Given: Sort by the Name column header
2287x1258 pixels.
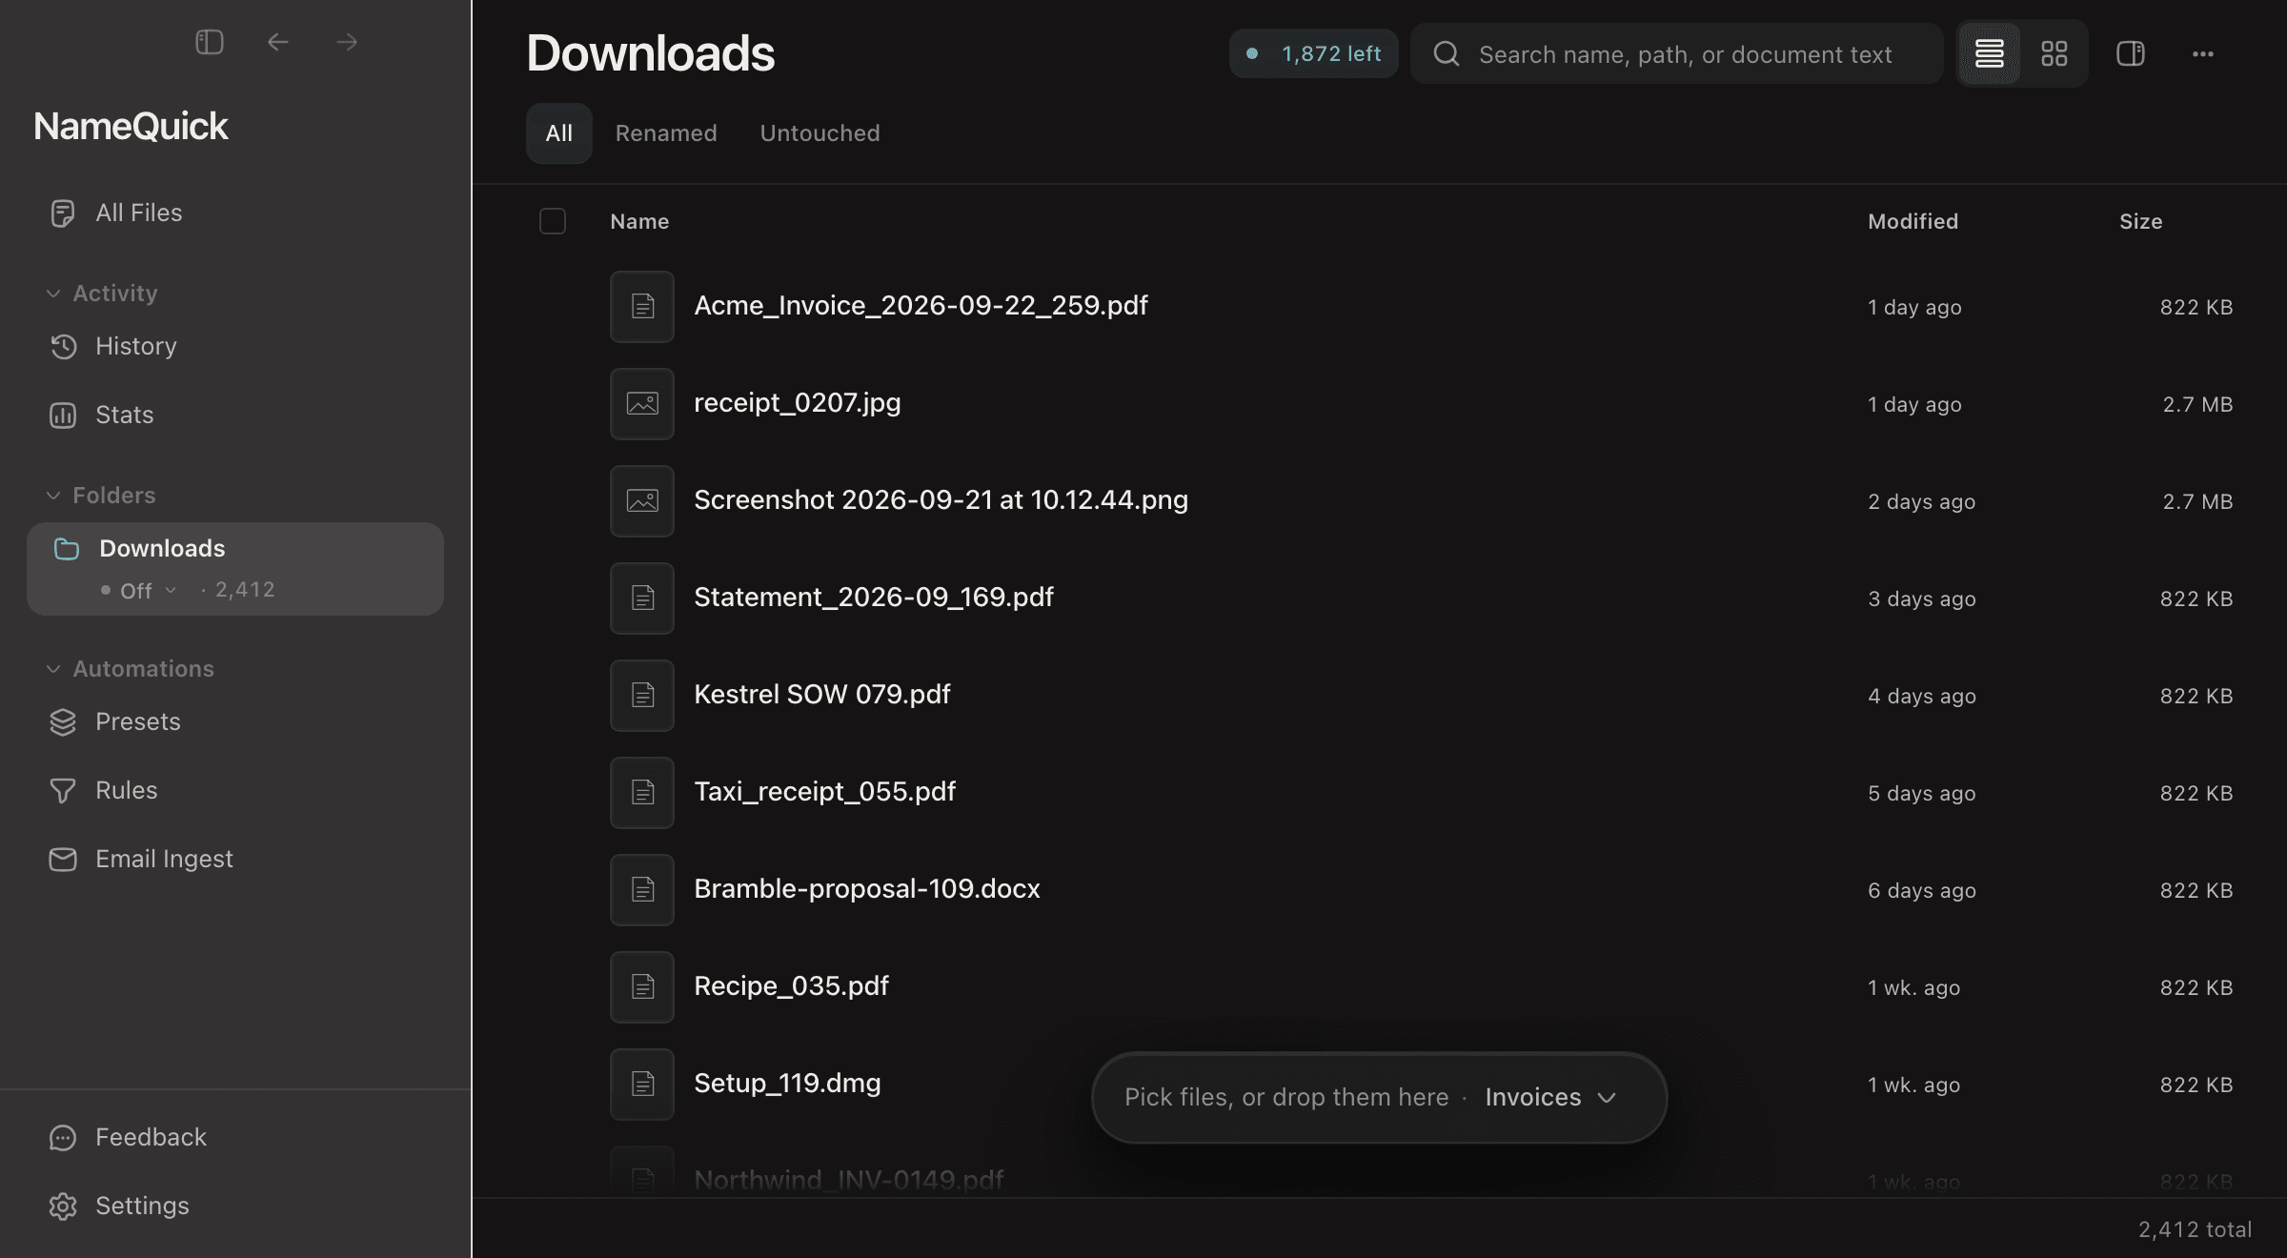Looking at the screenshot, I should (x=639, y=221).
